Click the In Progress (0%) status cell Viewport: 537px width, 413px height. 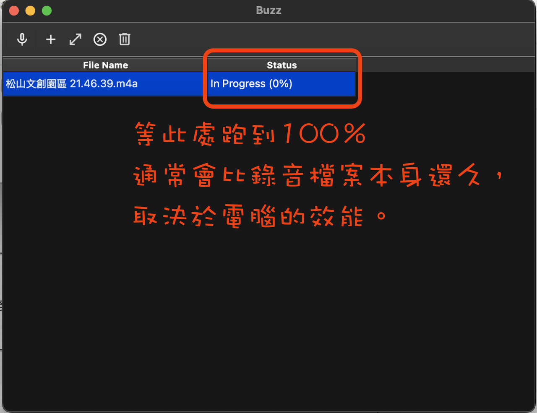tap(282, 84)
